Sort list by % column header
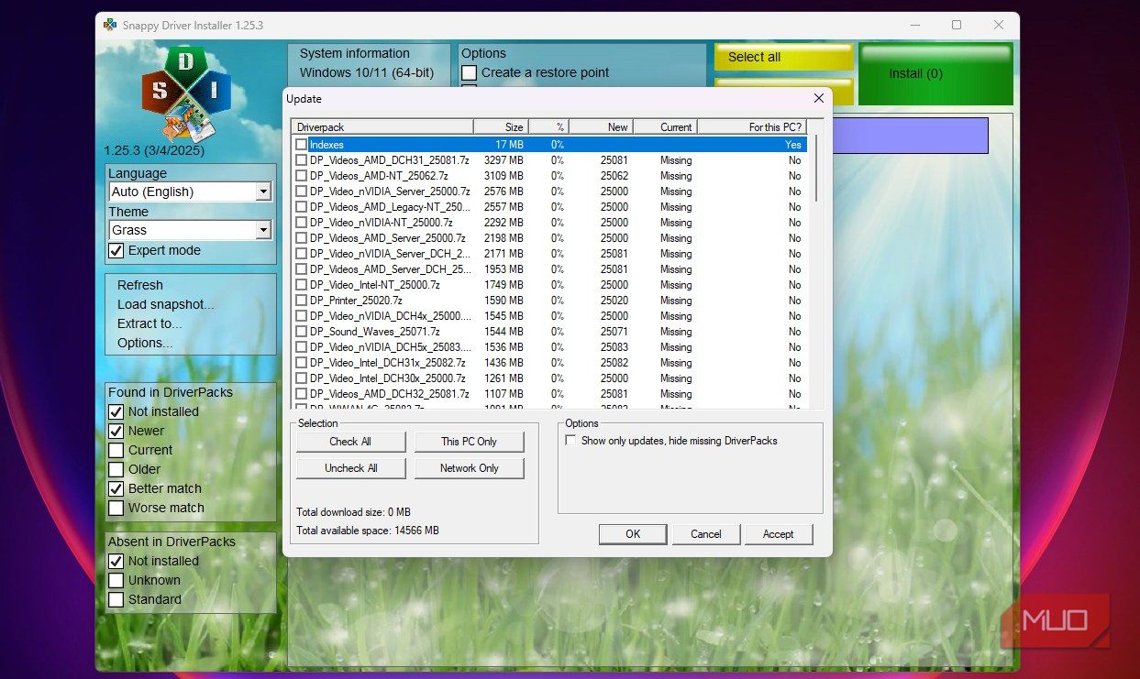Viewport: 1140px width, 679px height. 548,127
